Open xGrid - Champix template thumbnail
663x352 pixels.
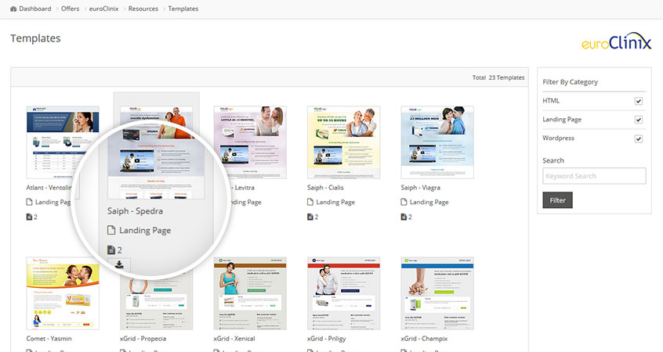(x=437, y=293)
